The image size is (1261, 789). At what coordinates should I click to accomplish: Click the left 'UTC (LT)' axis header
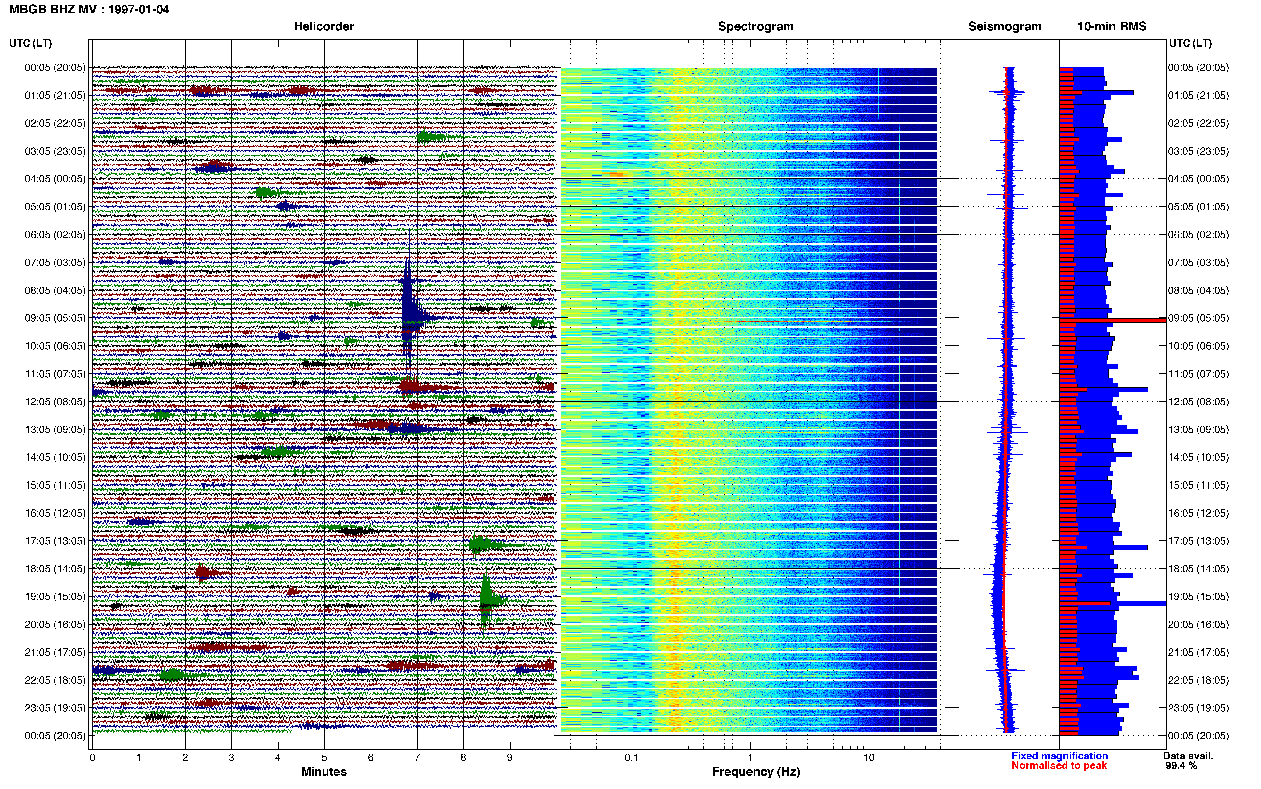[x=31, y=43]
